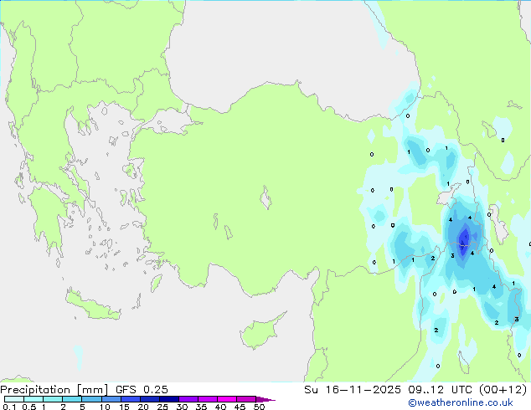Pick the legend swatch between 10 and 15

tap(112, 399)
